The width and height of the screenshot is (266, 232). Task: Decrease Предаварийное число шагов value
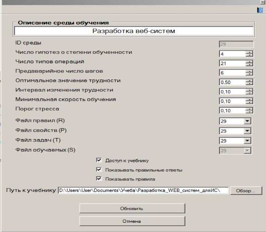point(249,74)
